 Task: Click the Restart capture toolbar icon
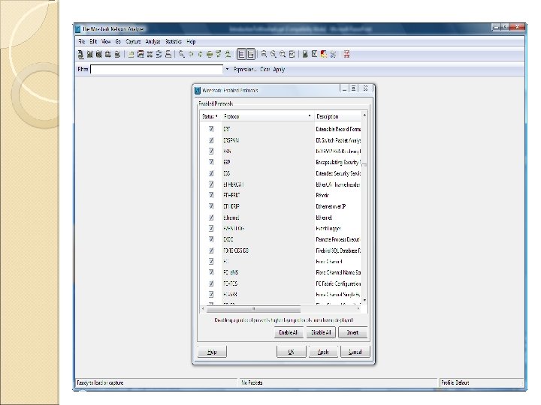tap(117, 55)
